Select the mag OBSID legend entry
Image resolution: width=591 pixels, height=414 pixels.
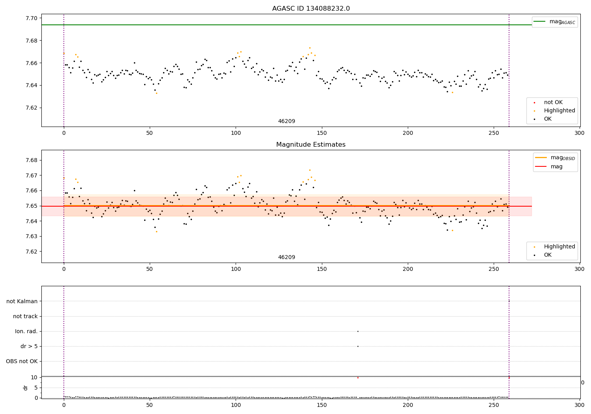click(556, 158)
